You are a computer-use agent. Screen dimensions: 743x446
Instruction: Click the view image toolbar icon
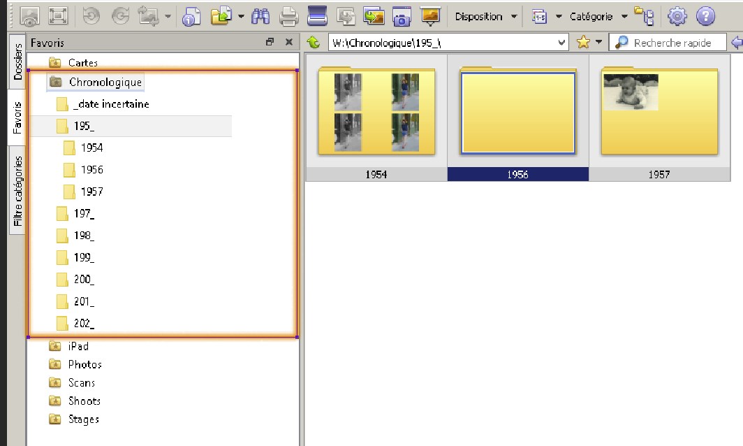(29, 16)
